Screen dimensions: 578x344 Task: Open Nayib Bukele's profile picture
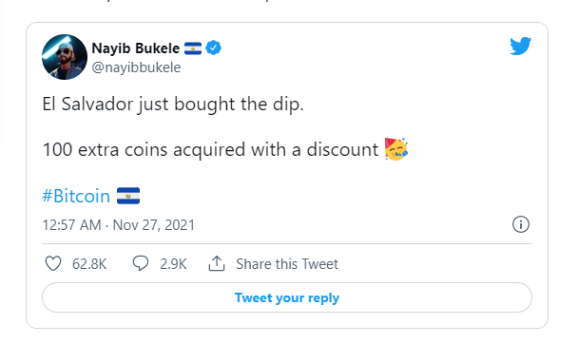65,57
